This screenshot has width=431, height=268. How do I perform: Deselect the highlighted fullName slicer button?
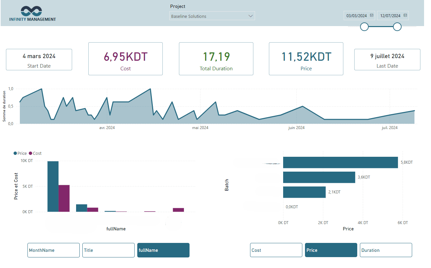[x=163, y=250]
